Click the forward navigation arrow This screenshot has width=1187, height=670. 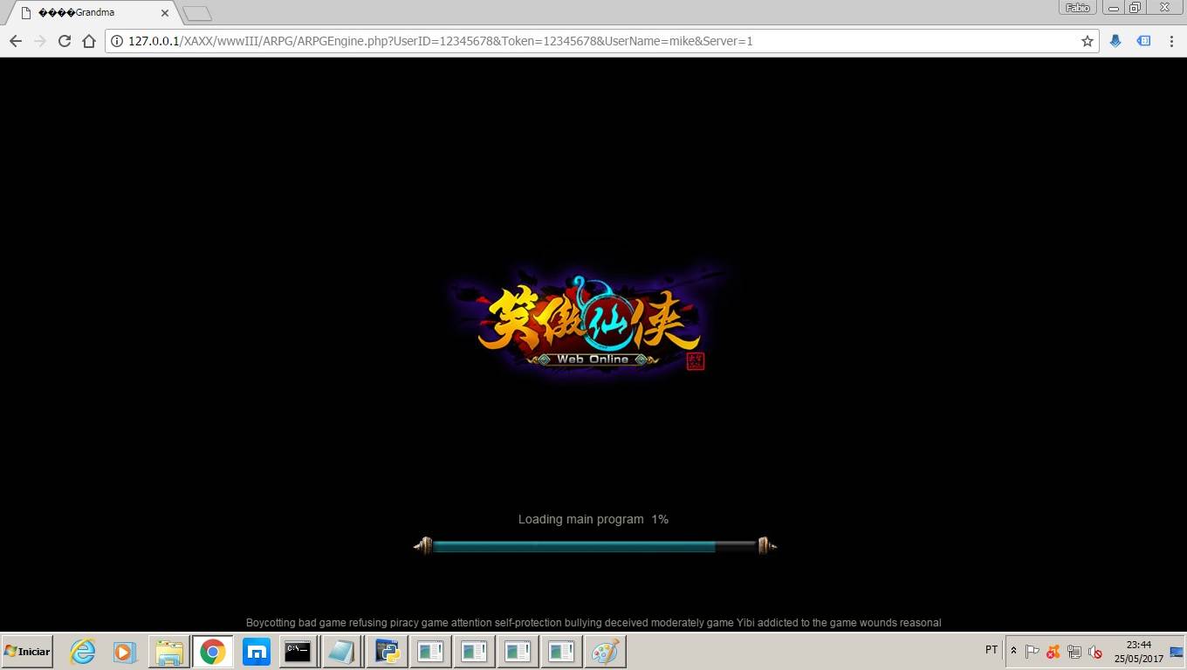(40, 41)
